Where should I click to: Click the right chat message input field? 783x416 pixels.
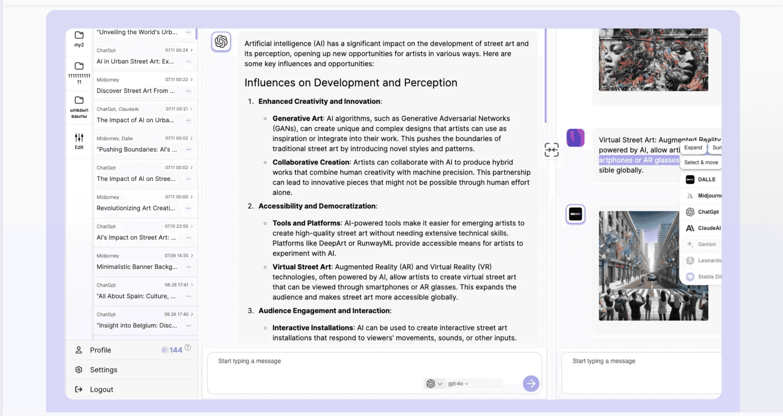[x=641, y=373]
